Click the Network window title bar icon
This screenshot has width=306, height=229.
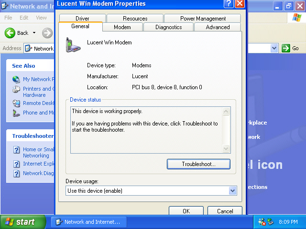click(x=4, y=6)
